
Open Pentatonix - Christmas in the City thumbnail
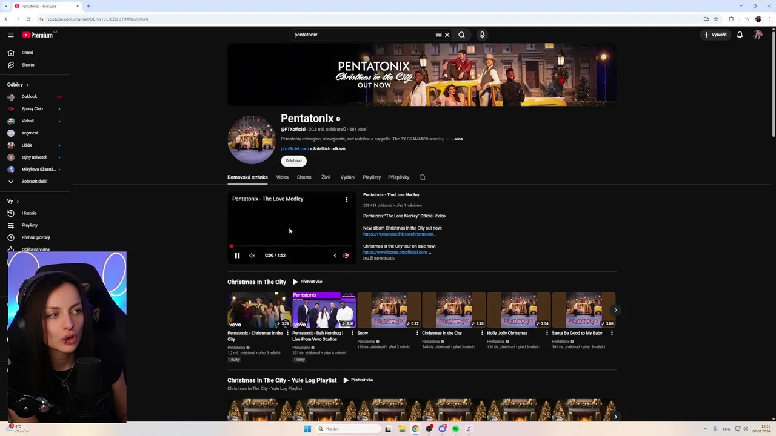point(259,310)
